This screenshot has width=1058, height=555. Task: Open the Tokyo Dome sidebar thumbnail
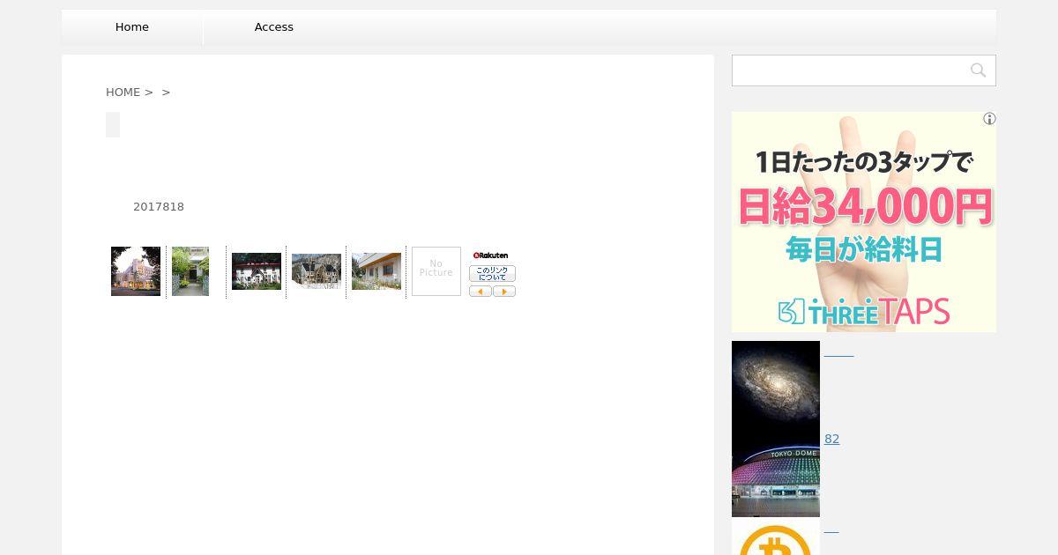(x=776, y=473)
